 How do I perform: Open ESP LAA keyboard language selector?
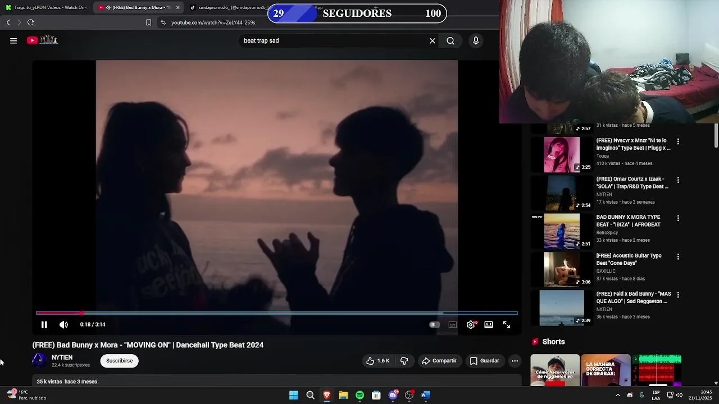pyautogui.click(x=656, y=395)
